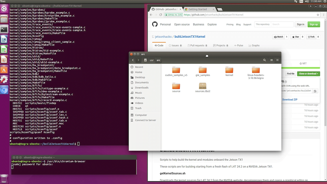Expand the Clone or download dropdown
The width and height of the screenshot is (327, 184).
tap(308, 74)
